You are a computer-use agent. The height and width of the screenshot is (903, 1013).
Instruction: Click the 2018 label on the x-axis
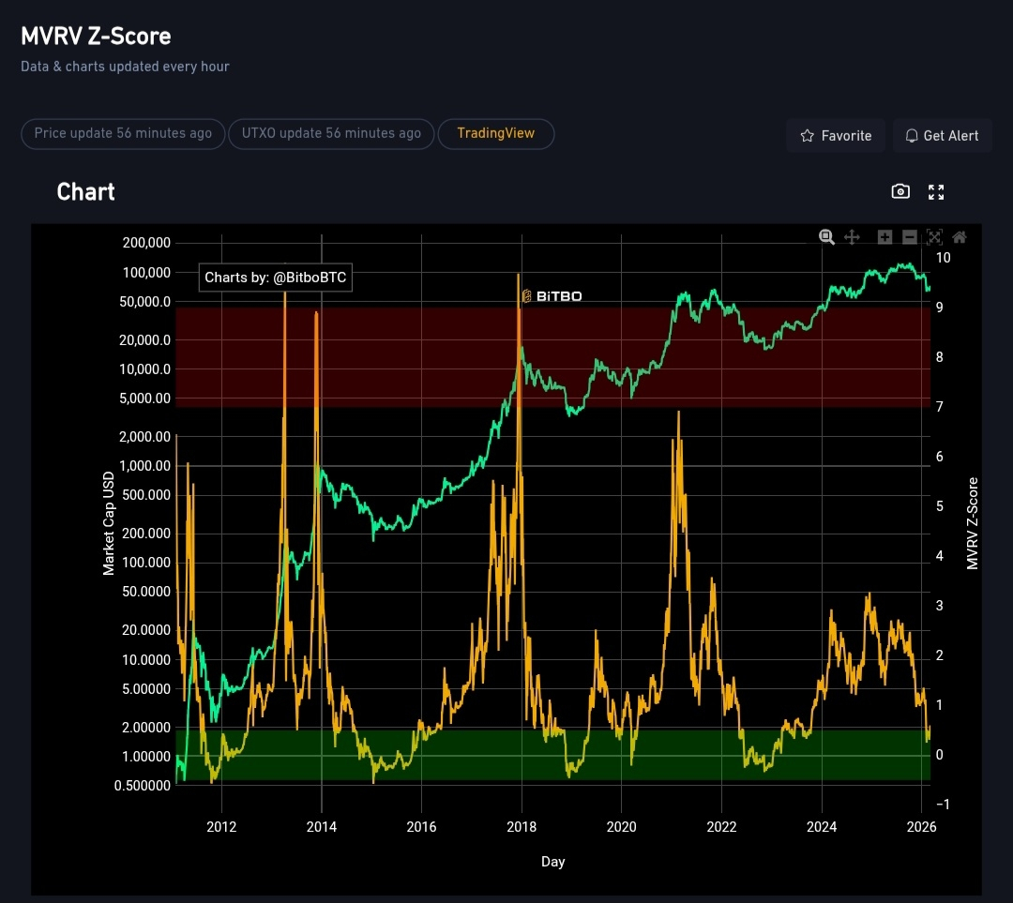[x=522, y=826]
